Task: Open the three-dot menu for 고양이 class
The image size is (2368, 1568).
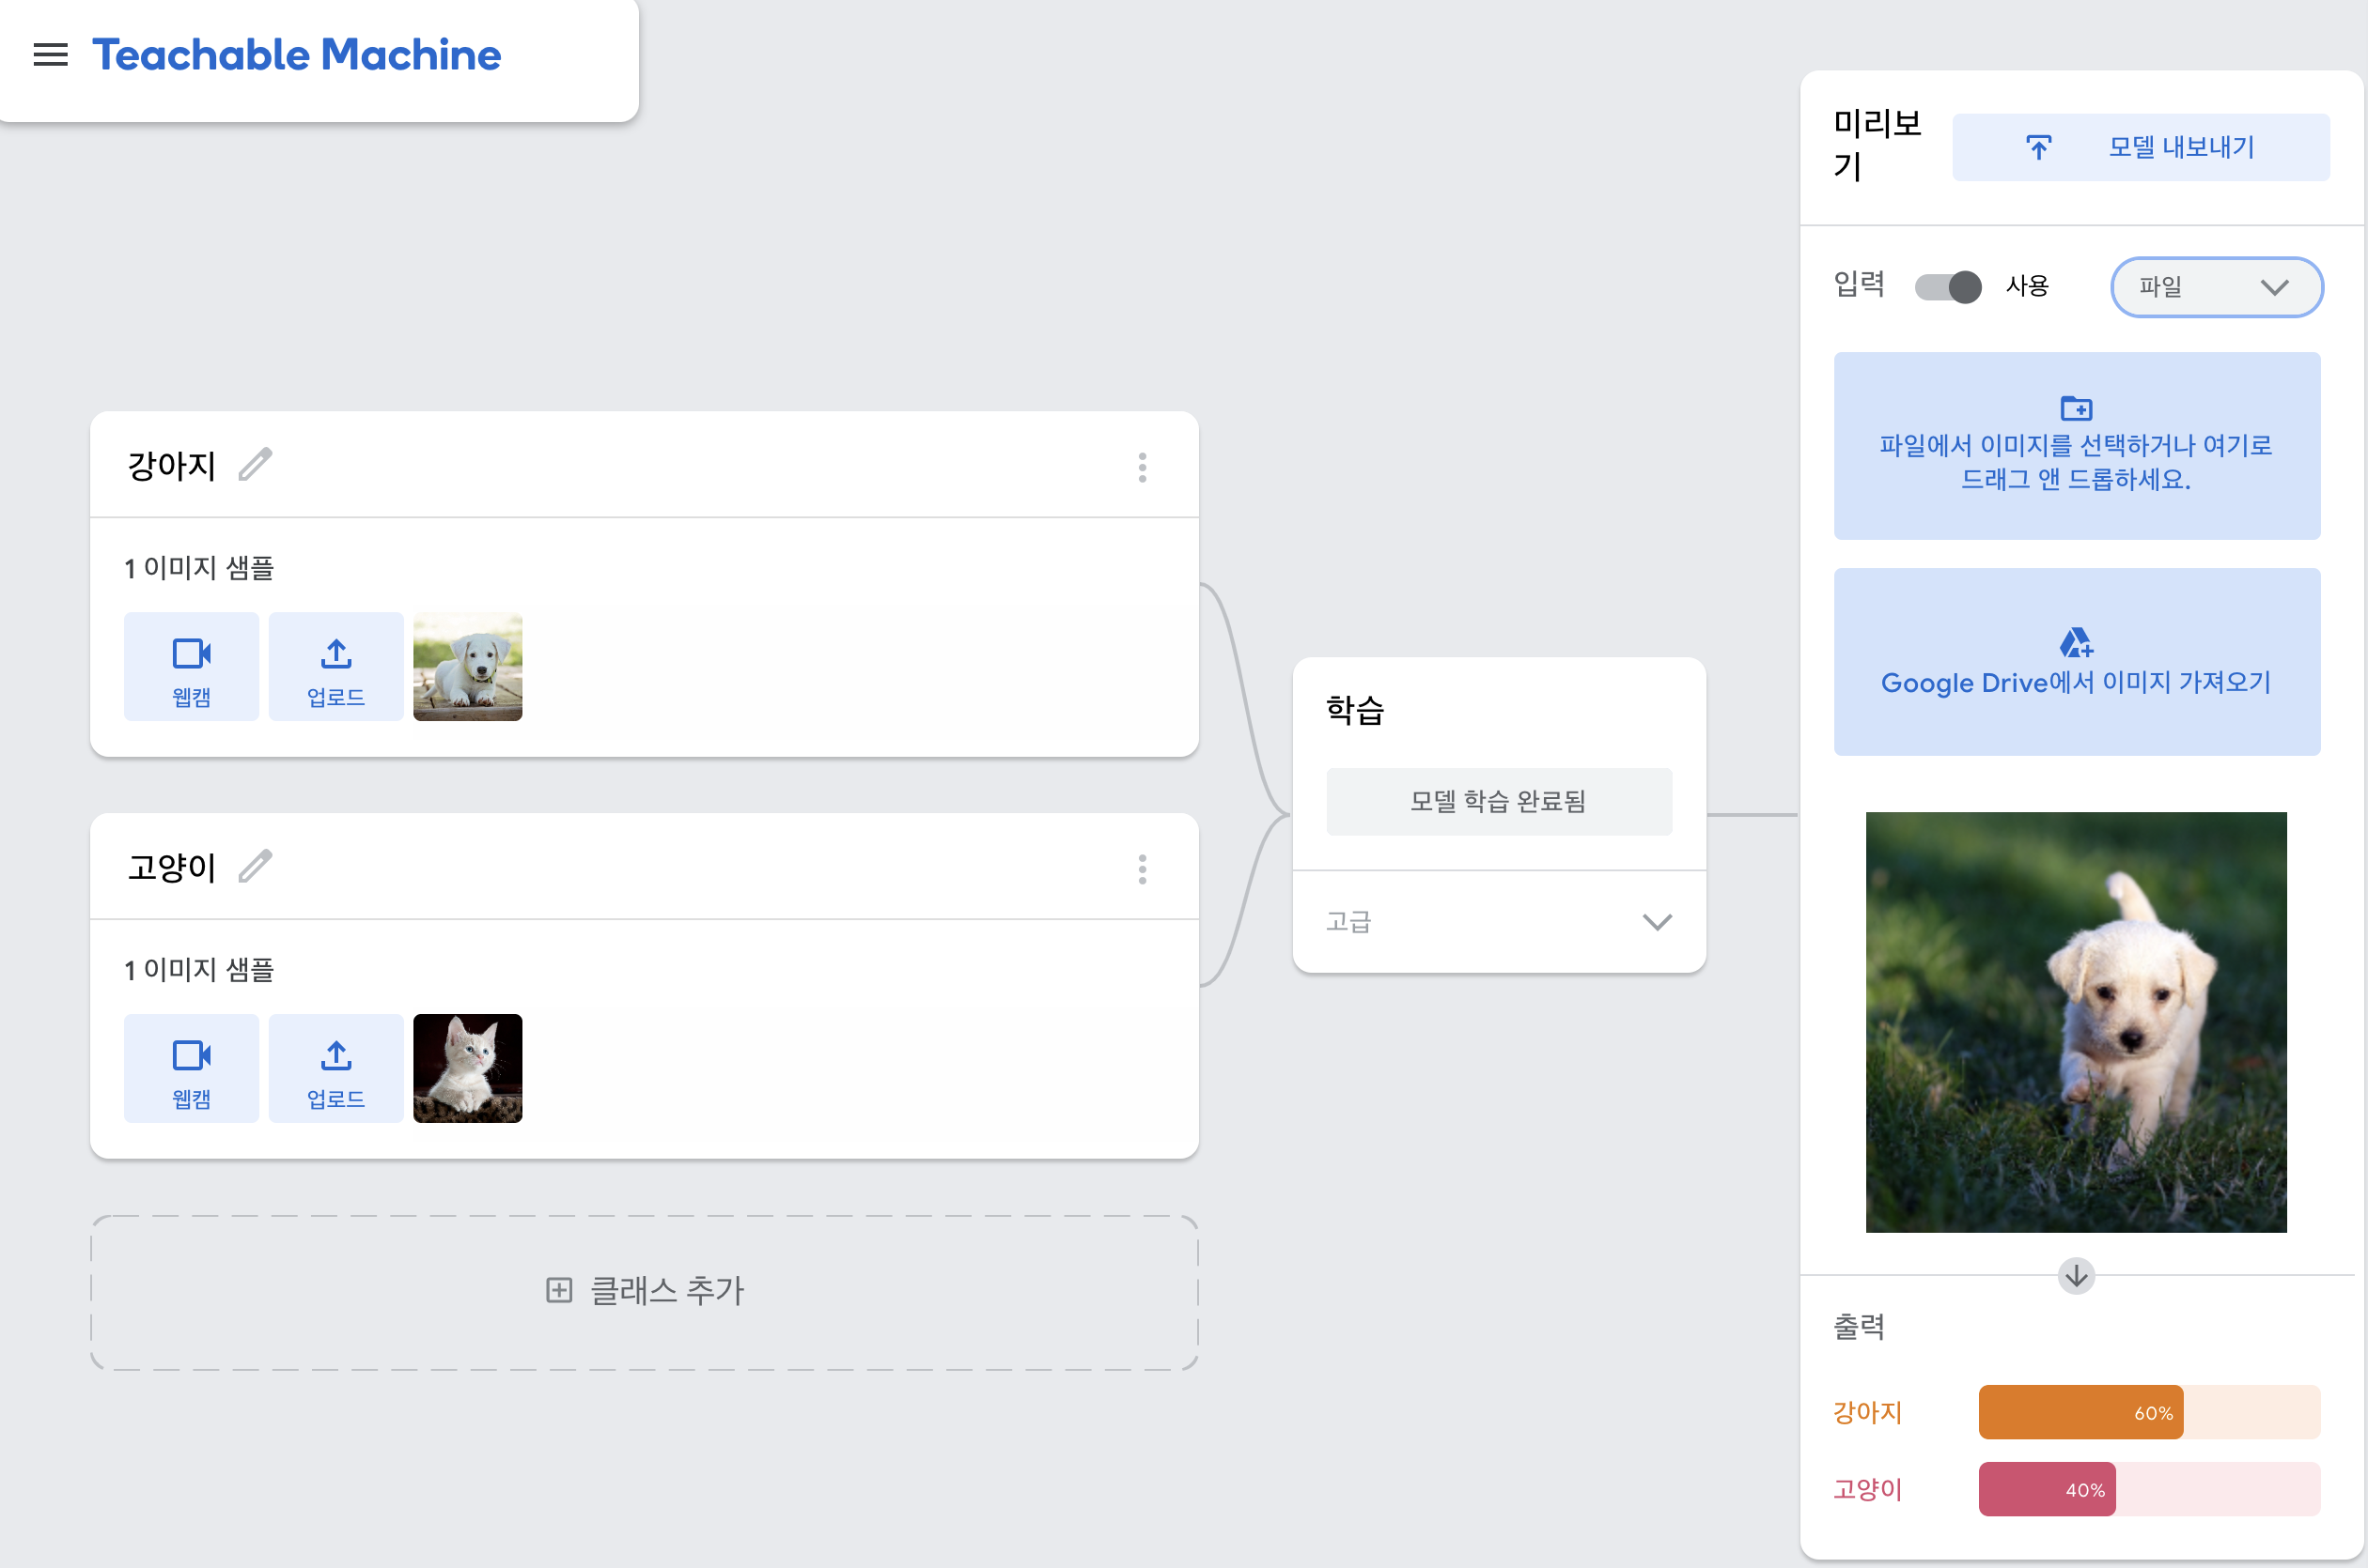Action: (1142, 869)
